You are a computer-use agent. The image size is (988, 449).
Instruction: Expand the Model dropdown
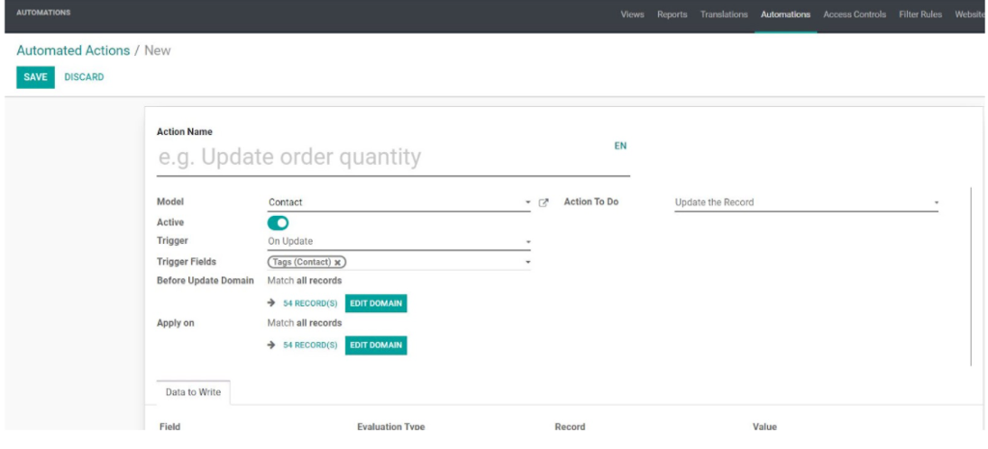[528, 203]
